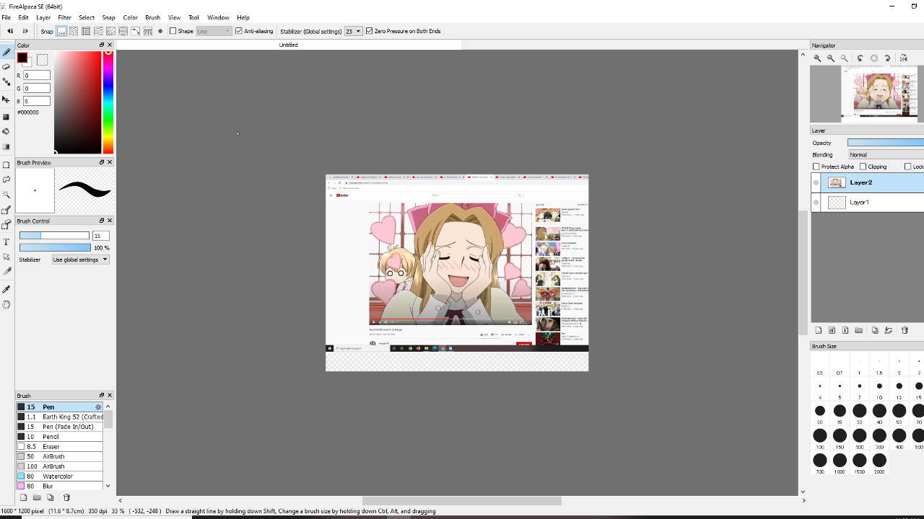Rotate canvas right in Navigator

(887, 58)
